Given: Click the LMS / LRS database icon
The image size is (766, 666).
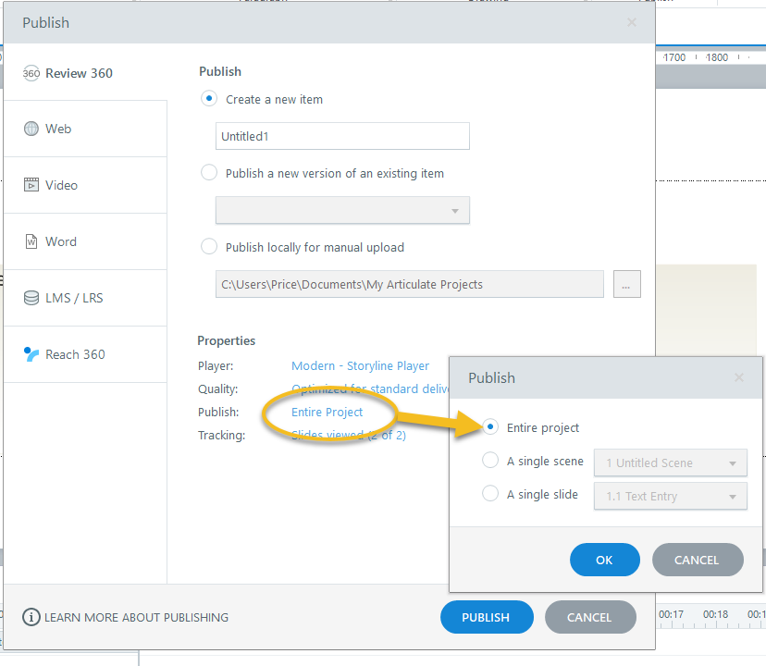Looking at the screenshot, I should tap(31, 298).
